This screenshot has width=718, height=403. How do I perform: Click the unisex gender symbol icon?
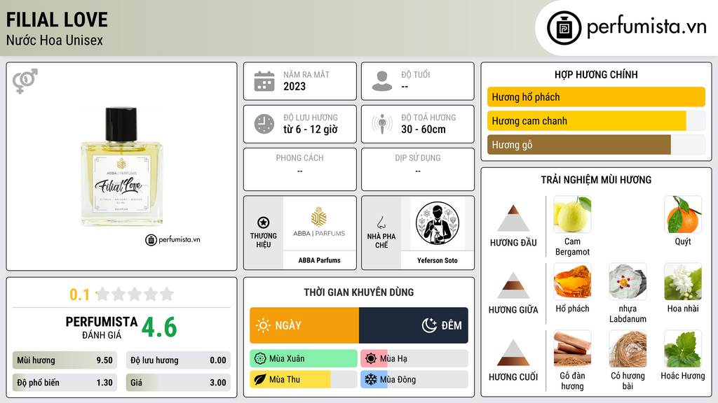[x=25, y=81]
